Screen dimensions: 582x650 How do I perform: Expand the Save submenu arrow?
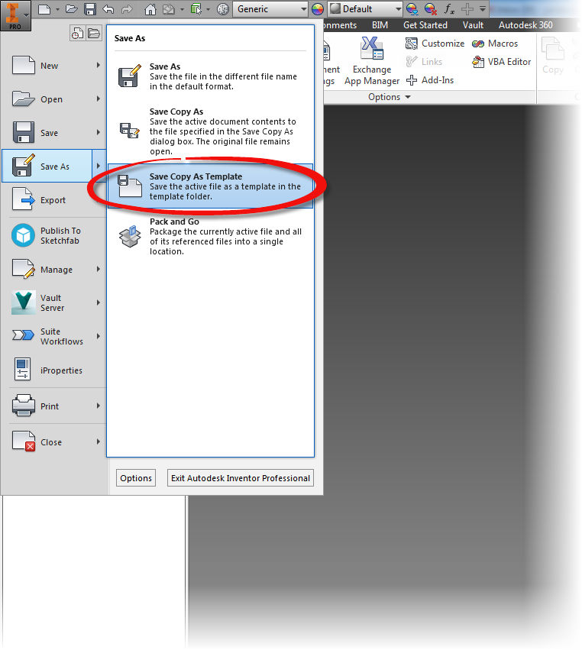point(99,132)
